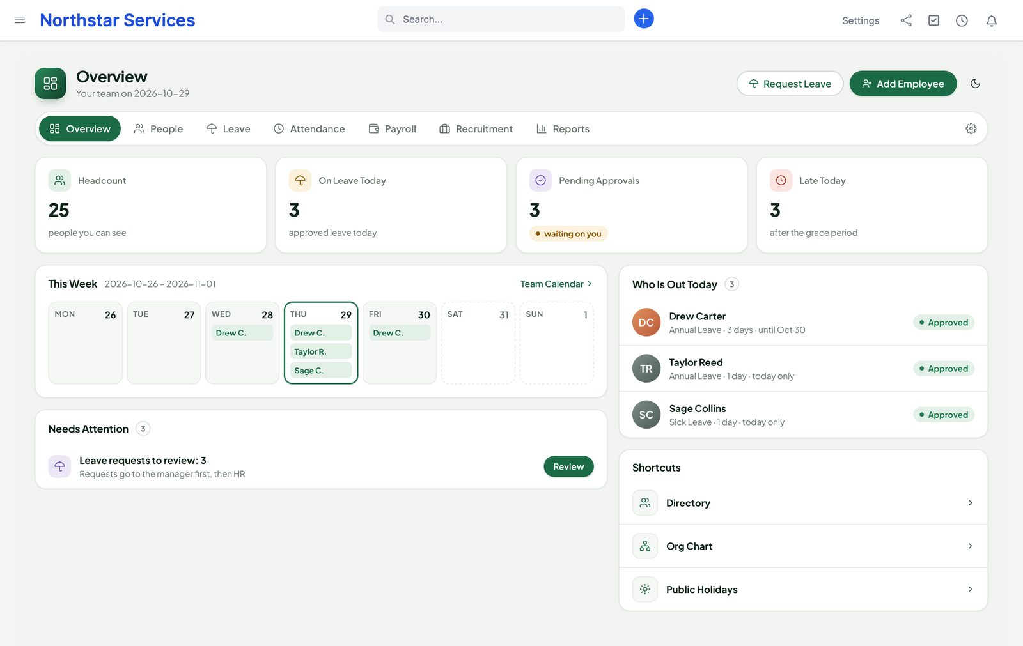Open the clock history icon in header

[962, 20]
